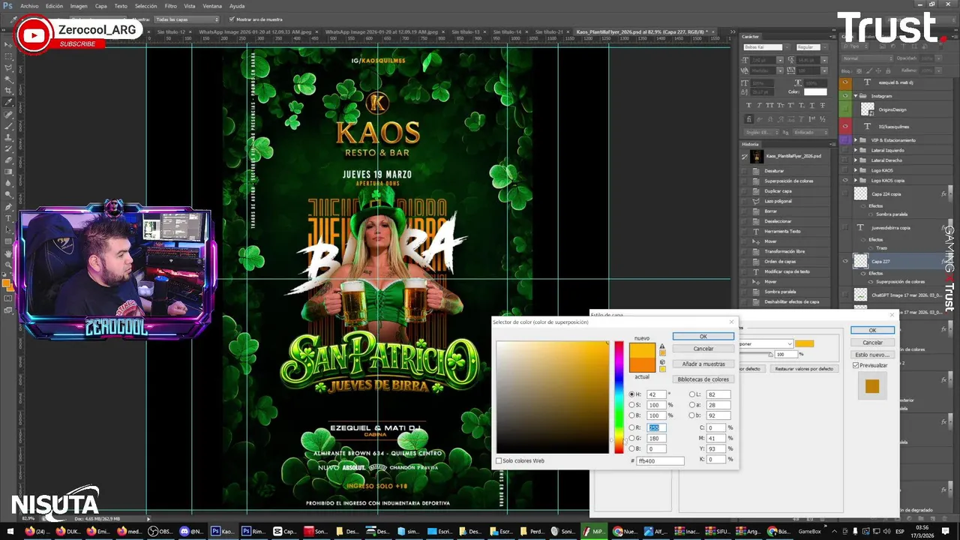Screen dimensions: 960x540
Task: Select the Clone Stamp tool
Action: pyautogui.click(x=8, y=137)
